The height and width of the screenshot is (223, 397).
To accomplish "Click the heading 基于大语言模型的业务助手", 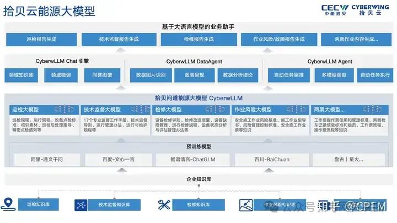I will click(198, 27).
